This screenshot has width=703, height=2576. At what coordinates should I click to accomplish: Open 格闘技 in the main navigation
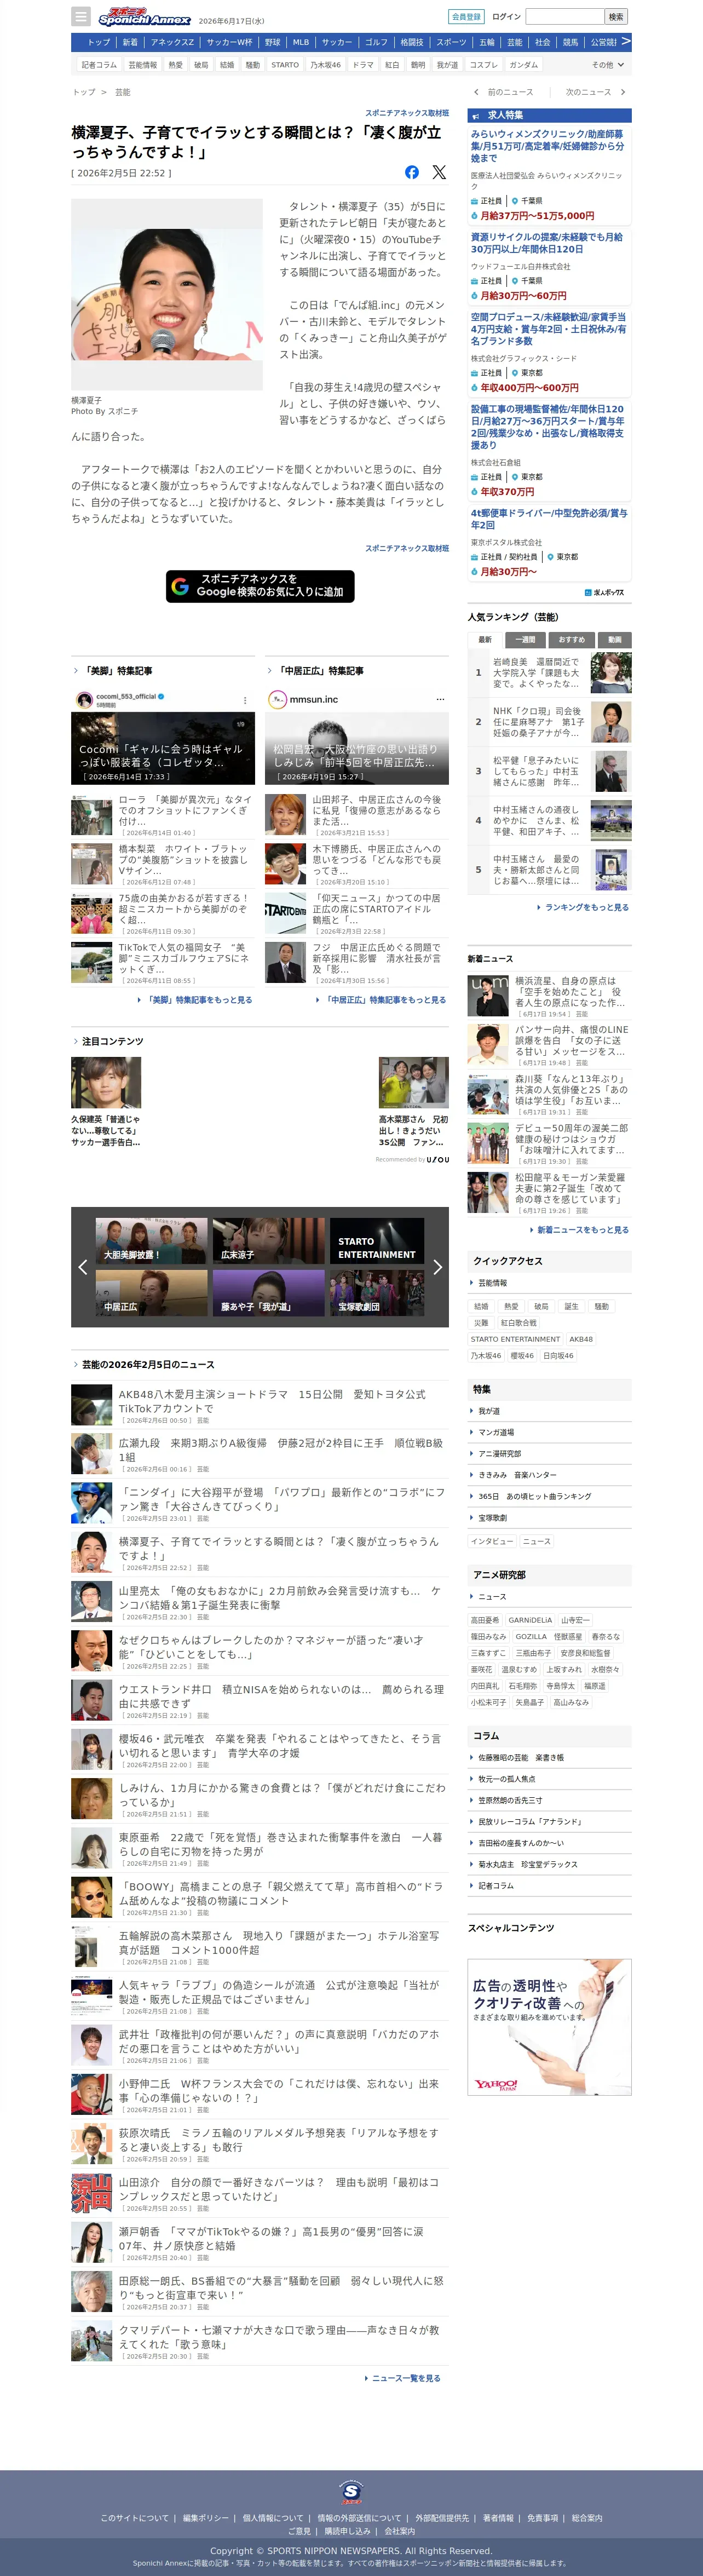[x=412, y=43]
